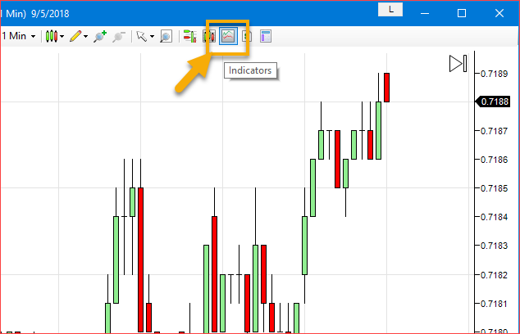Open the cursor pointer type dropdown
This screenshot has width=520, height=334.
[x=145, y=36]
